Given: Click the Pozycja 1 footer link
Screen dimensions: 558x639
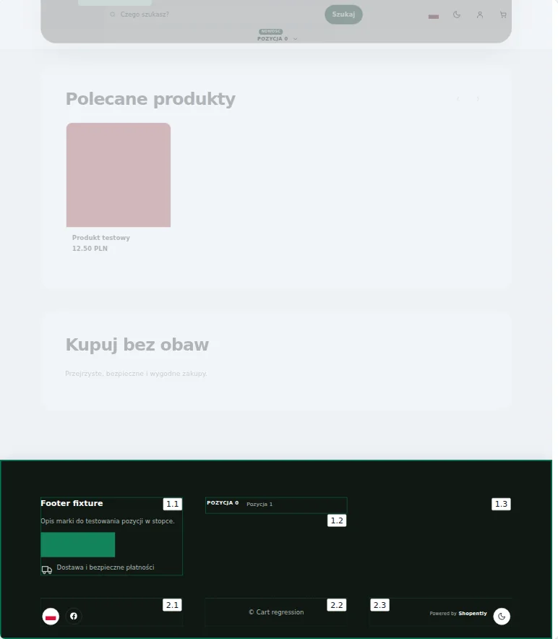Looking at the screenshot, I should click(259, 504).
